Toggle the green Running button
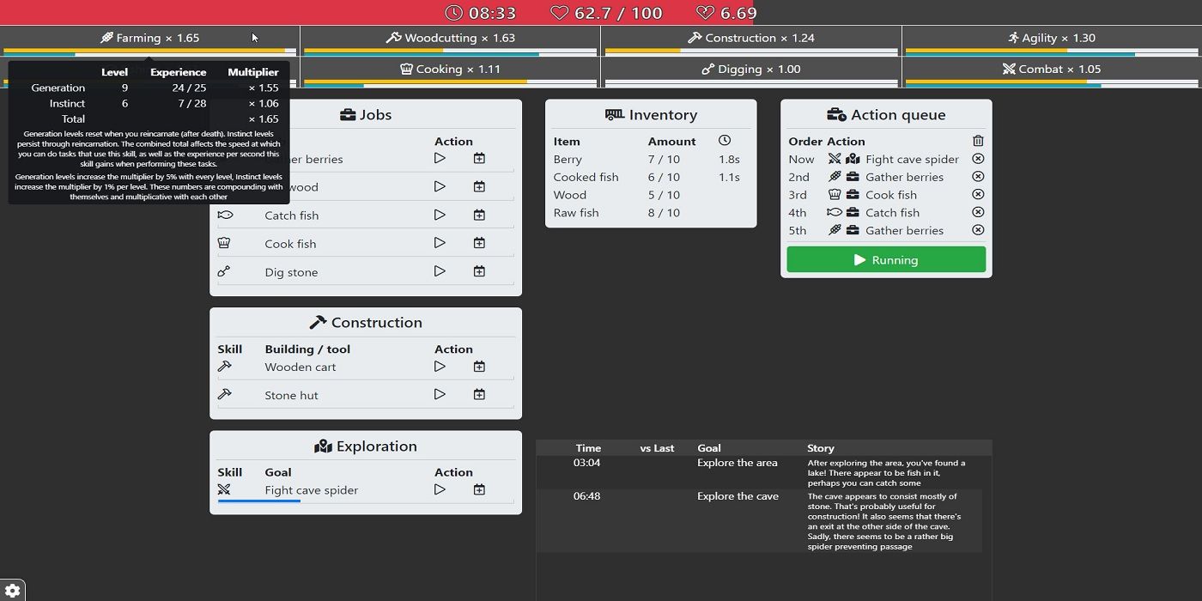The height and width of the screenshot is (601, 1202). pos(886,259)
